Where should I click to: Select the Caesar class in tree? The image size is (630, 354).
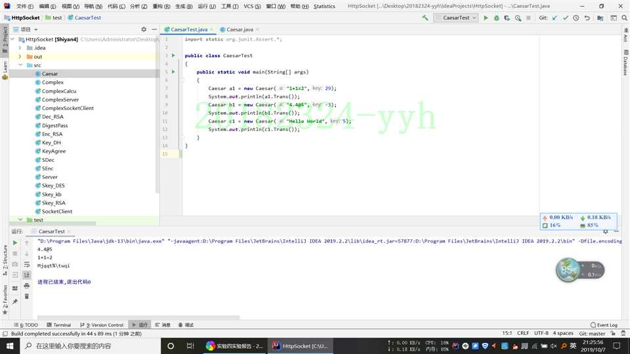point(50,74)
